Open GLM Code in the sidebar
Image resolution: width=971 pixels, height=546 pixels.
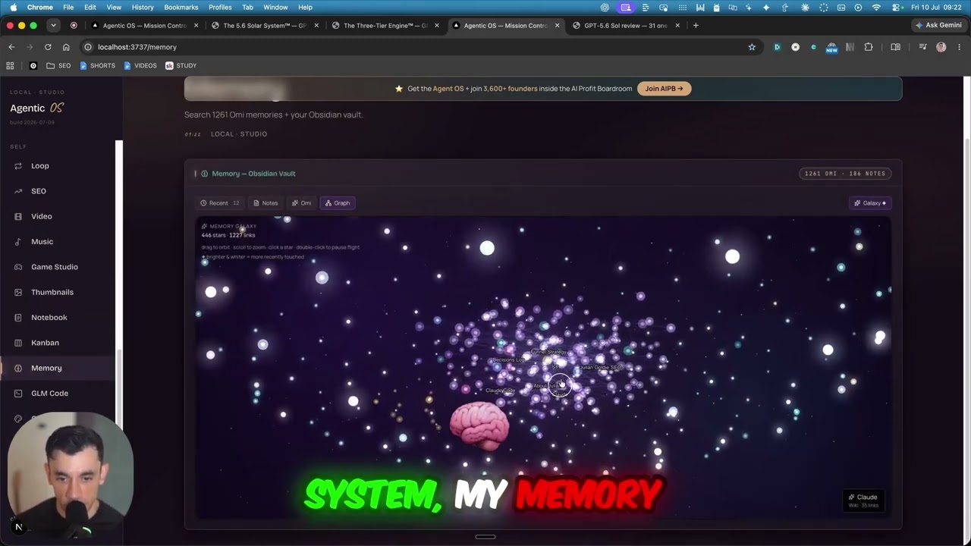[x=57, y=393]
